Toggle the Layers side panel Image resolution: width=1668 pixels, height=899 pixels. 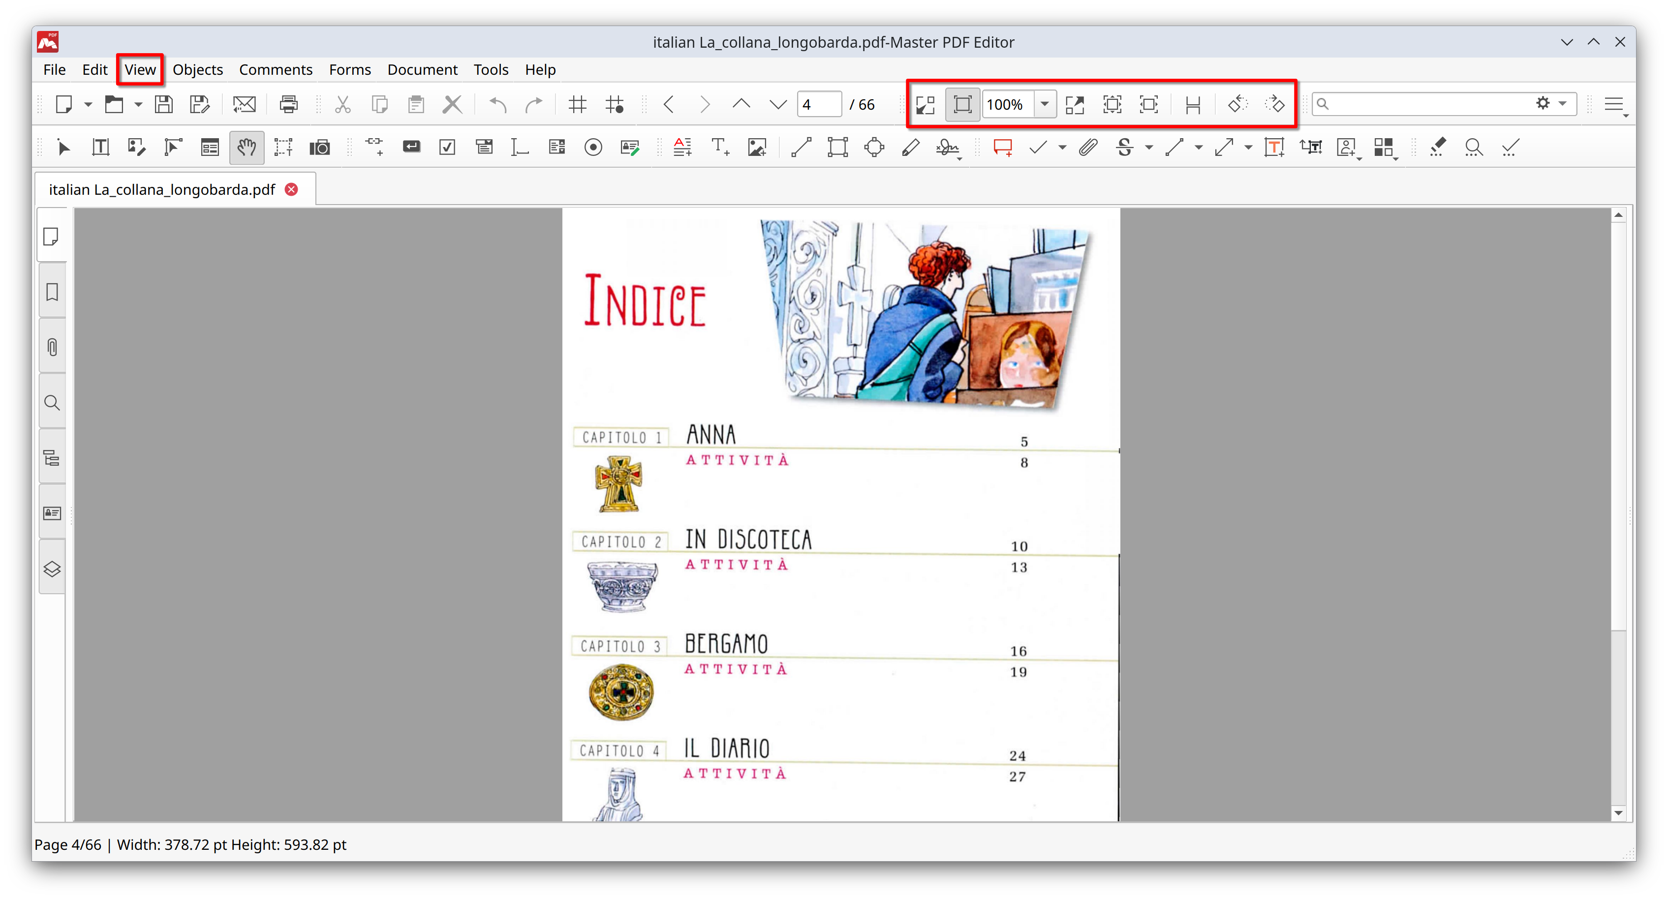click(x=52, y=569)
